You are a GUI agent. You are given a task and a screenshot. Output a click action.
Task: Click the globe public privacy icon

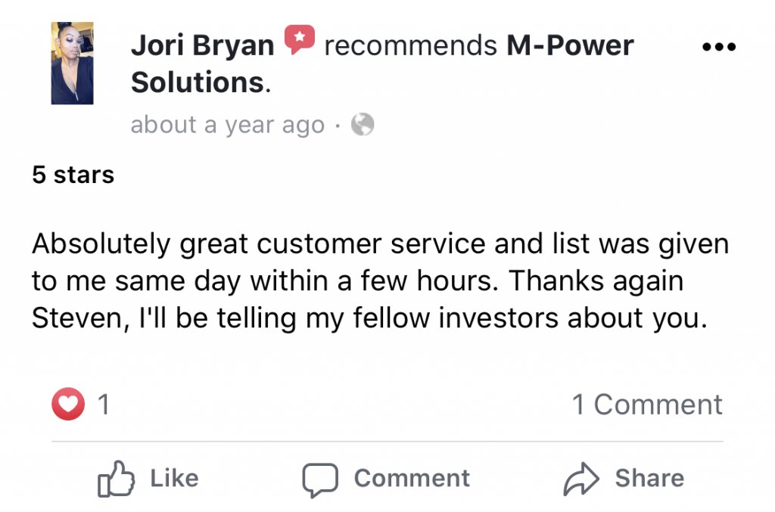[363, 124]
